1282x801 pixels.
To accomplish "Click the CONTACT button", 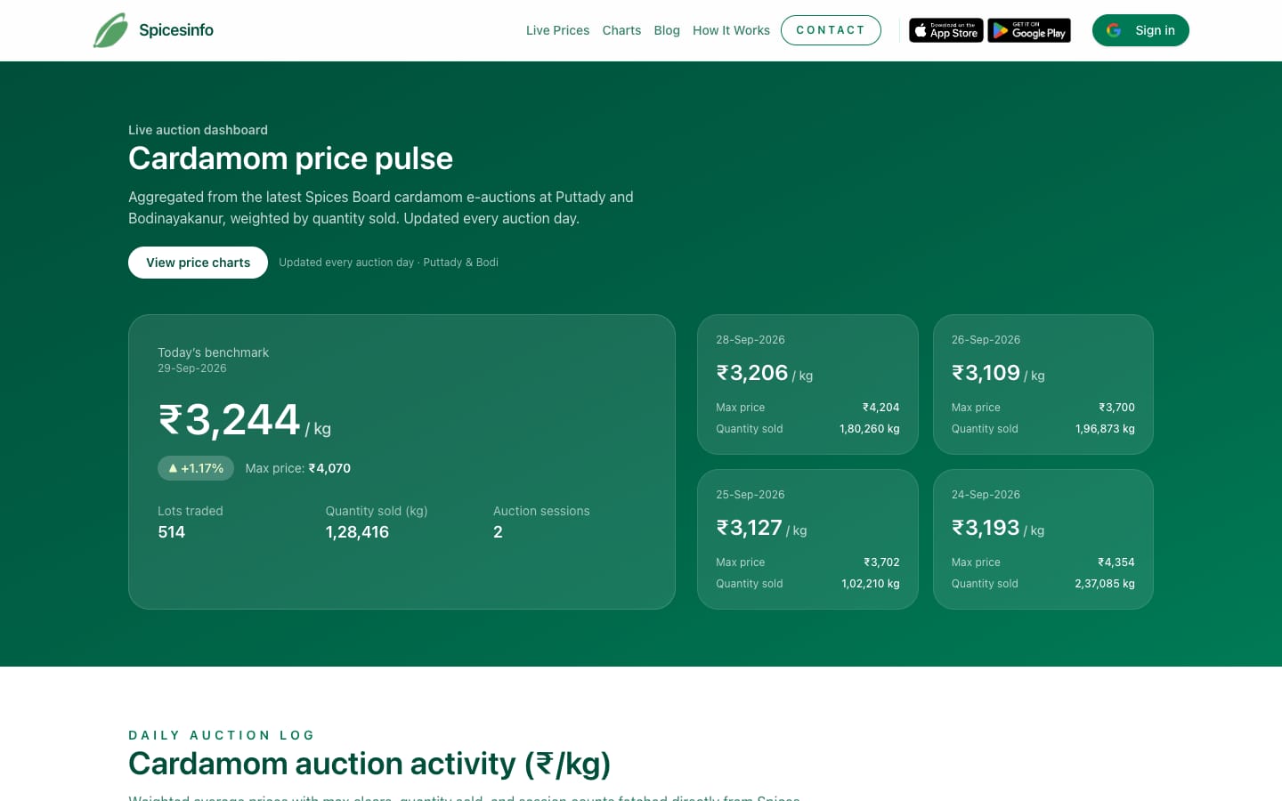I will tap(831, 30).
